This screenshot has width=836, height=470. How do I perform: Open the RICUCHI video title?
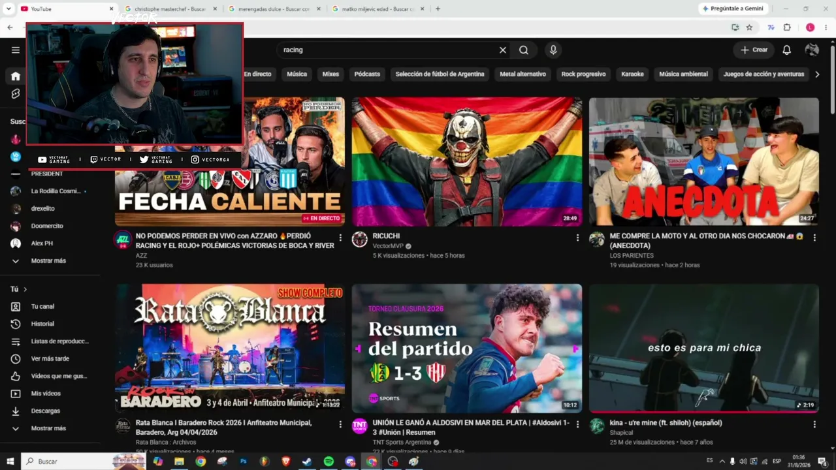point(386,236)
